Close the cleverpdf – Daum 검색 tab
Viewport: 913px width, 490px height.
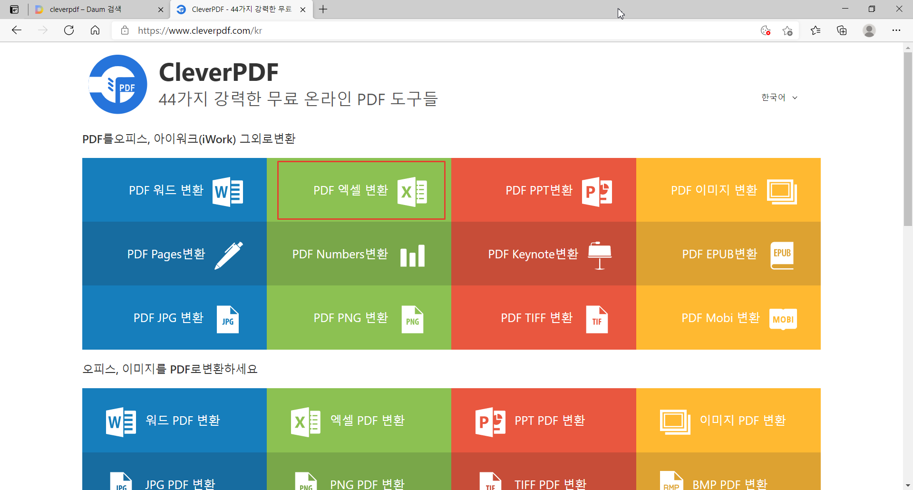tap(161, 10)
